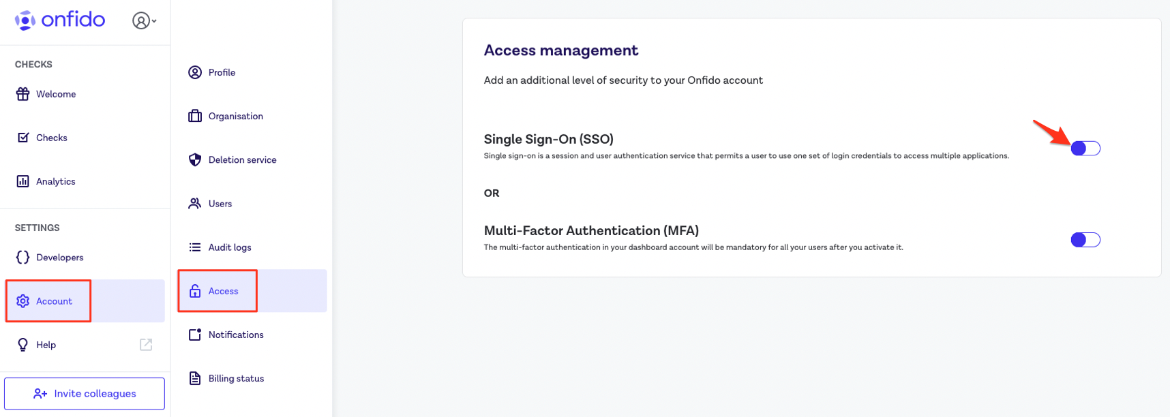Click the Account gear icon

(23, 301)
